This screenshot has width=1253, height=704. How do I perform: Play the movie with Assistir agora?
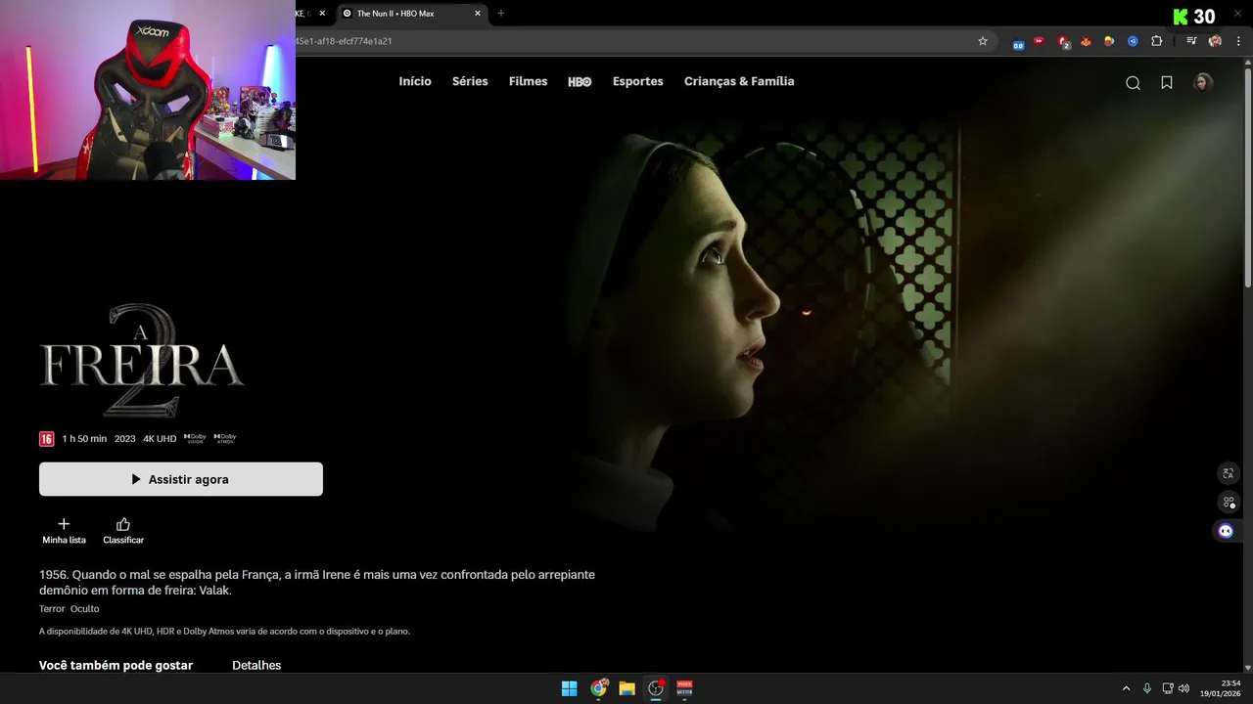tap(181, 479)
